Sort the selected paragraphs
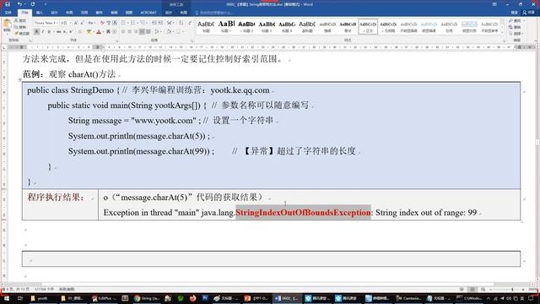 tap(181, 23)
